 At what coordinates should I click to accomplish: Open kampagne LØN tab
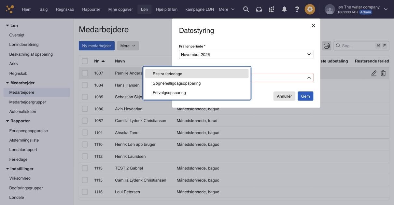click(200, 9)
